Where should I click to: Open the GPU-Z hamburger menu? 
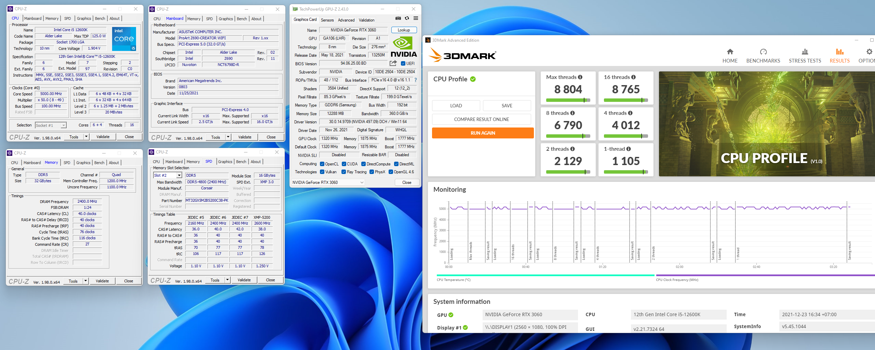(416, 18)
